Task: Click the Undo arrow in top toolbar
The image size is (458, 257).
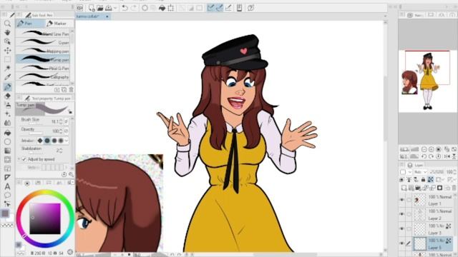Action: click(125, 8)
